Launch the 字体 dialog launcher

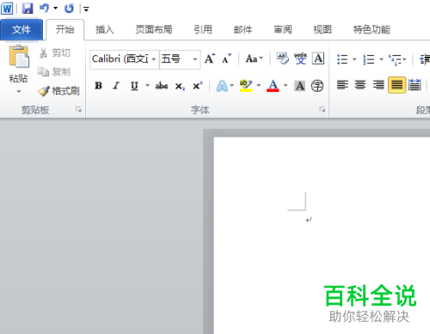[322, 109]
